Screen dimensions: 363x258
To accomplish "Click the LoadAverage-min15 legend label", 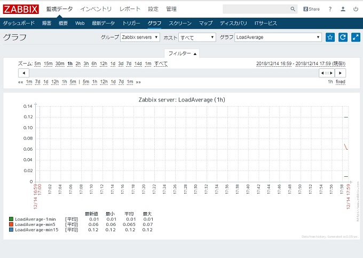I will (x=37, y=230).
